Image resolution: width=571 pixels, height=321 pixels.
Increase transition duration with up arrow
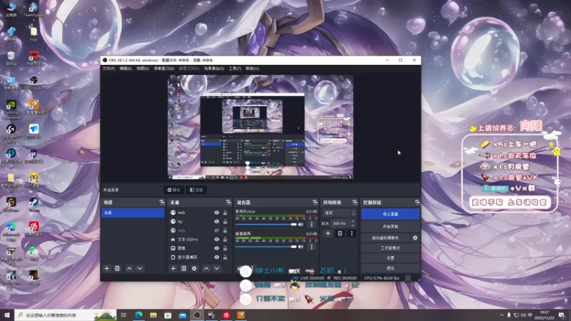pyautogui.click(x=353, y=222)
